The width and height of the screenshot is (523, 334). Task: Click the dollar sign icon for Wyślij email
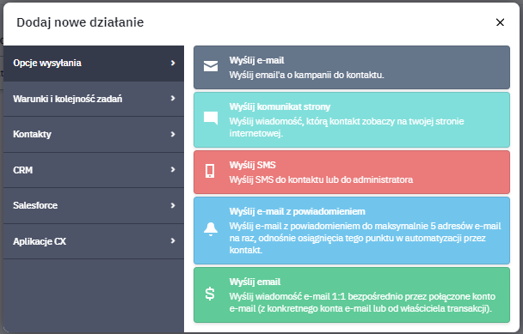click(210, 294)
